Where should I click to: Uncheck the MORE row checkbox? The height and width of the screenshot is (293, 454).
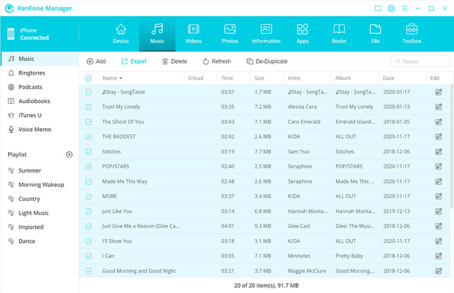tap(89, 196)
